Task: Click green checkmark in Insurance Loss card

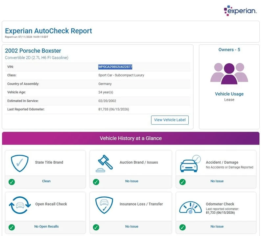Action: [96, 227]
